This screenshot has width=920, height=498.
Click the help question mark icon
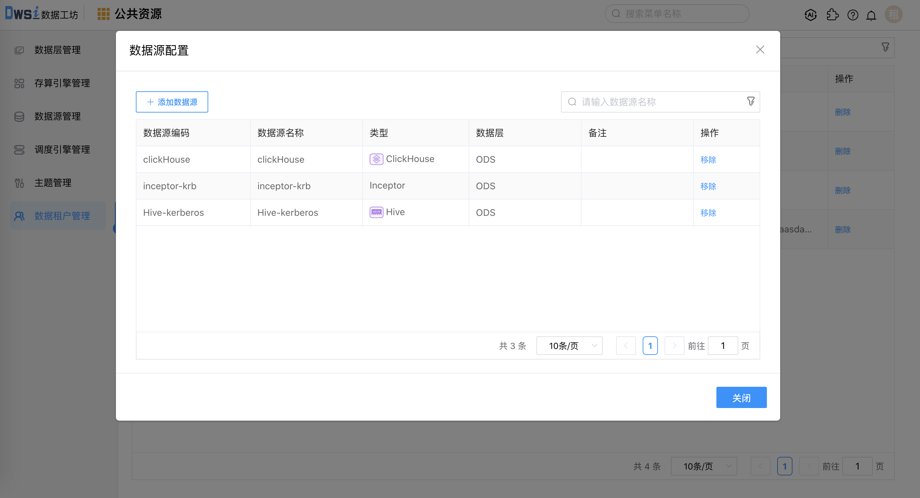tap(853, 15)
